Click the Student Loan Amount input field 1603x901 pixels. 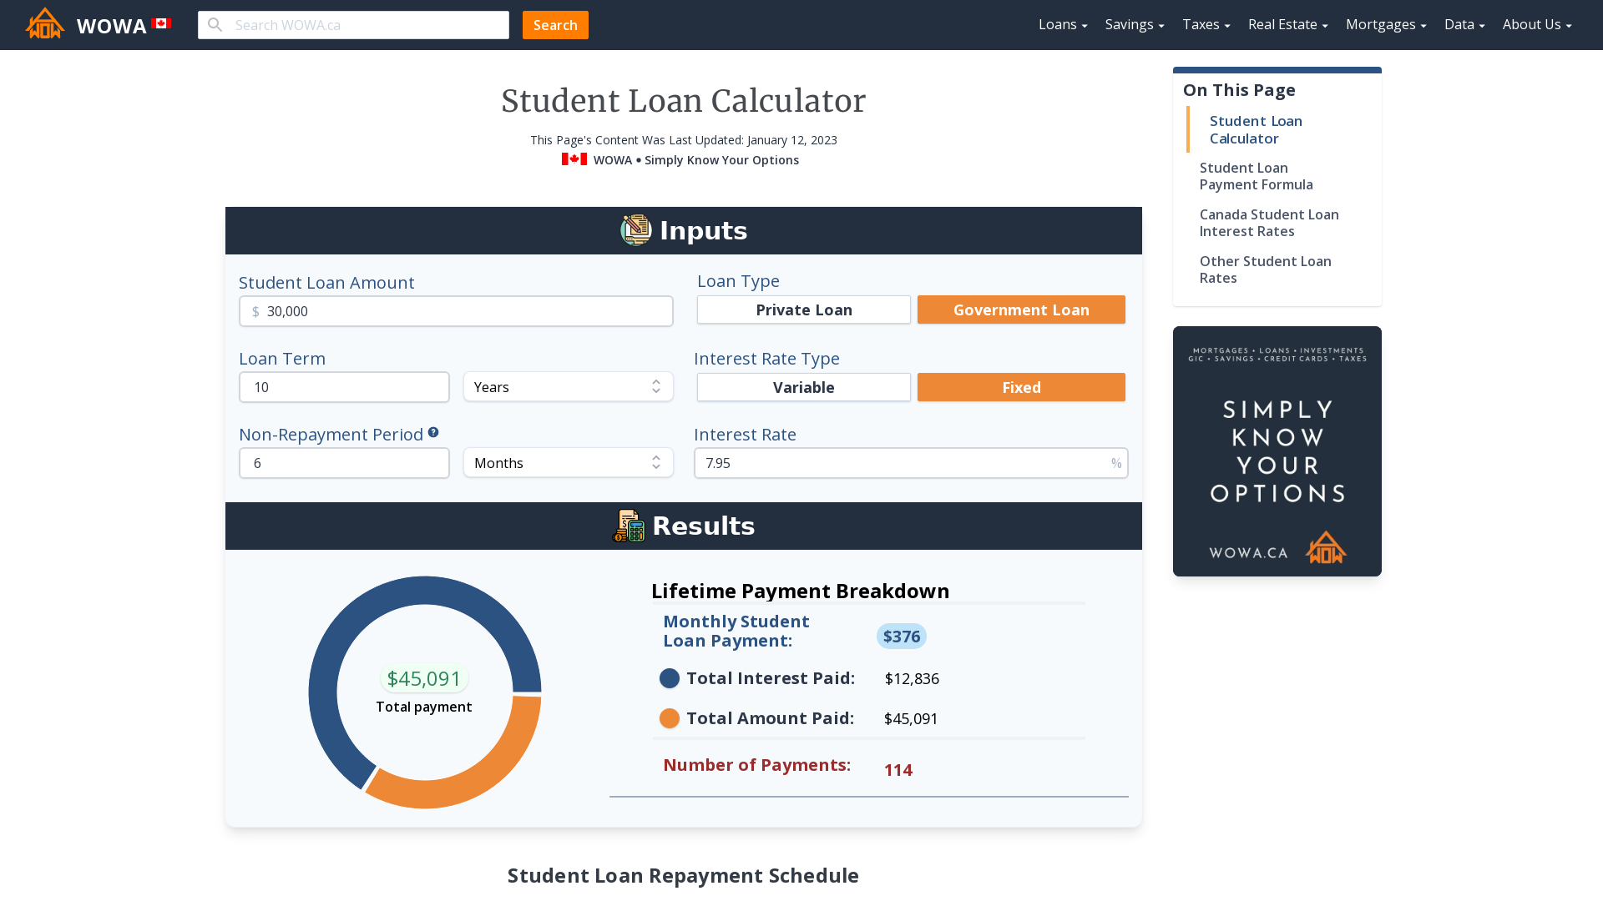point(456,311)
